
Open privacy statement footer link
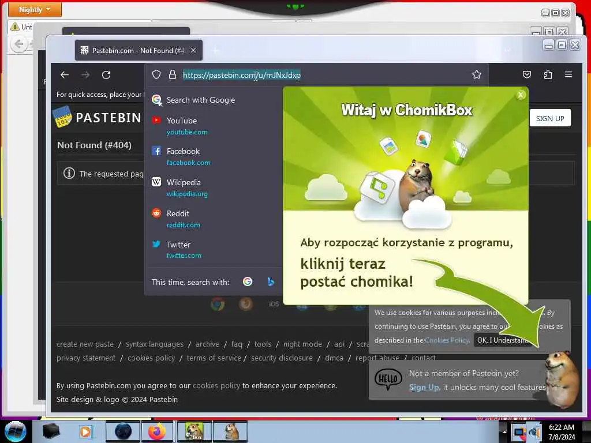tap(86, 358)
